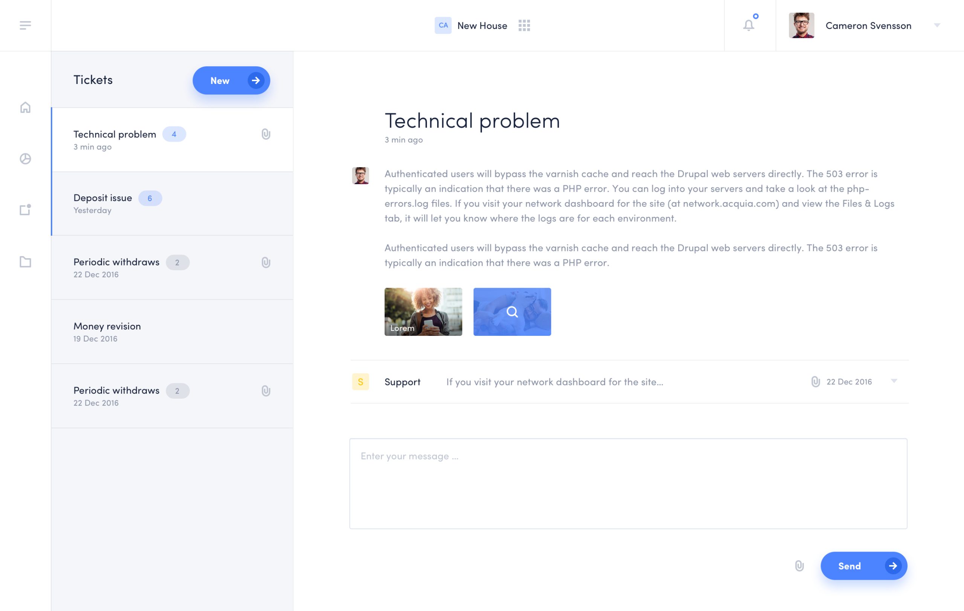Open the apps grid beside New House
This screenshot has width=964, height=611.
(524, 26)
